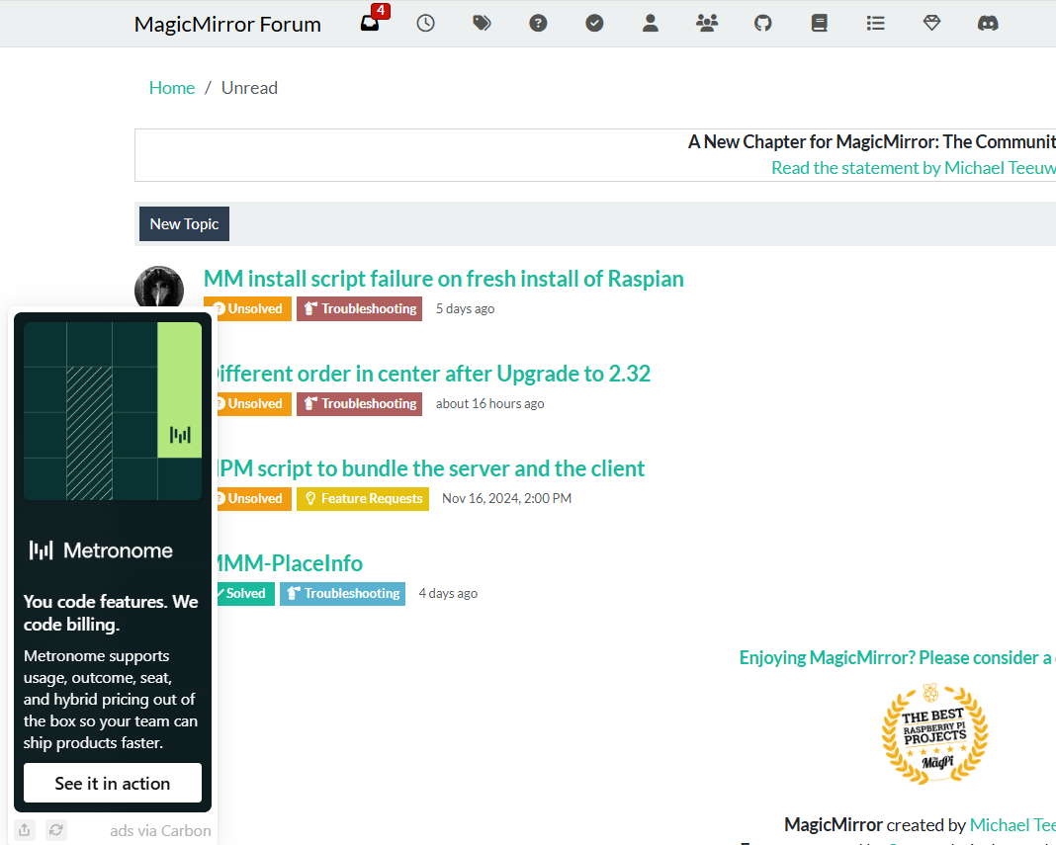Click the Unsolved question mark icon
The width and height of the screenshot is (1056, 845).
click(538, 24)
